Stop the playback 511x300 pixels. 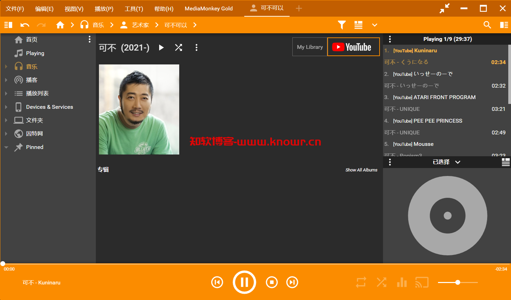coord(272,282)
